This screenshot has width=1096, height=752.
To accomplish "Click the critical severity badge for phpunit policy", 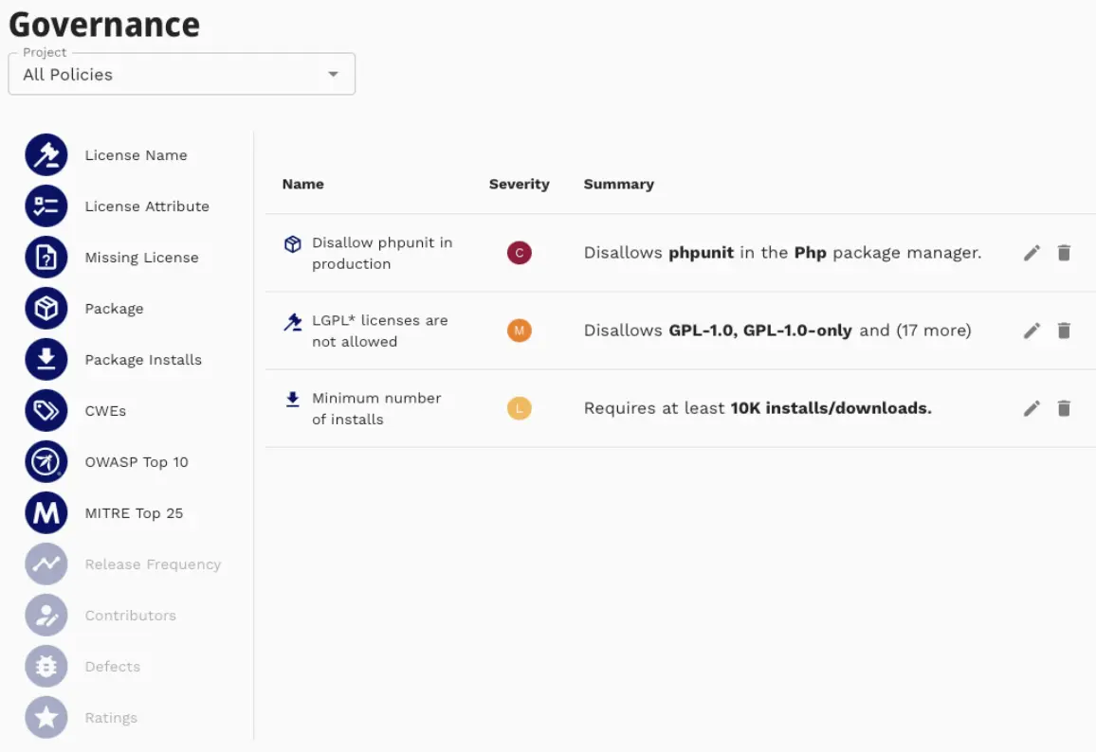I will click(519, 253).
